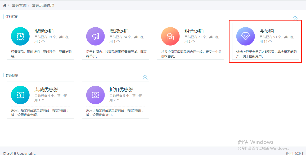
Task: Click text 目前已有 74 个，其中在用 1 个
Action: (127, 39)
